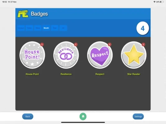Screen dimensions: 166x124
Task: Open Settings from the bottom bar
Action: [138, 117]
